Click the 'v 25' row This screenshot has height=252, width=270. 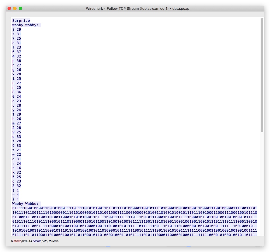17,132
